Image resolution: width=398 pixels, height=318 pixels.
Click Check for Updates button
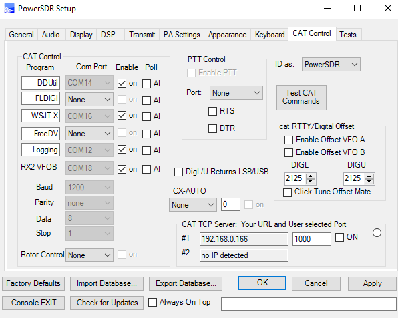(x=107, y=303)
